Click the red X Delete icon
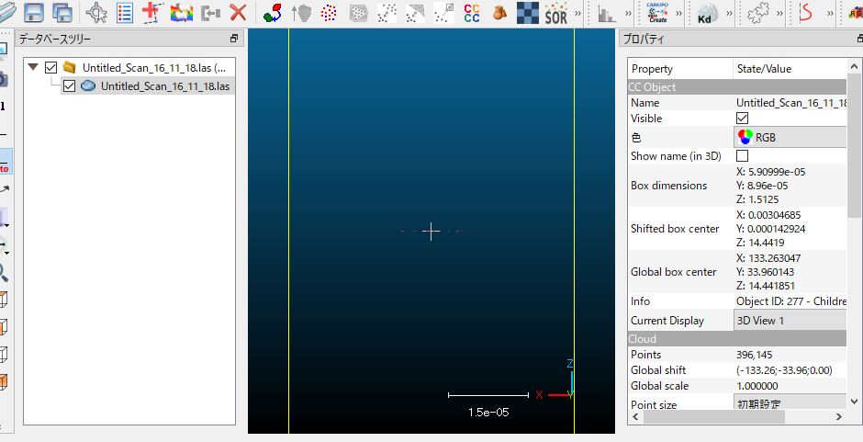The width and height of the screenshot is (863, 442). 238,13
